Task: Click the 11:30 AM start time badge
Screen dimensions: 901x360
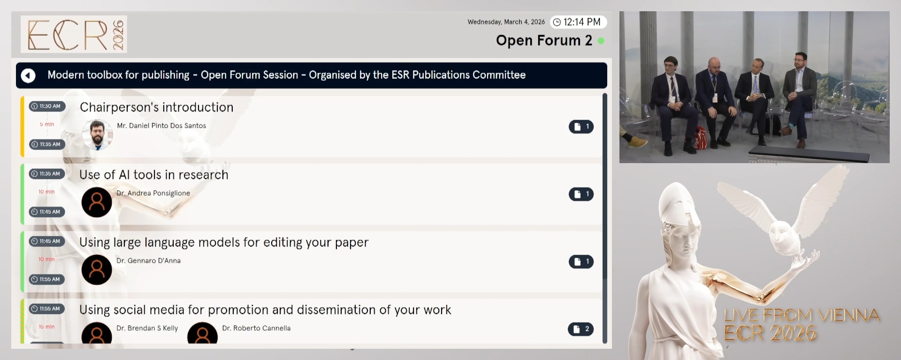Action: [47, 106]
